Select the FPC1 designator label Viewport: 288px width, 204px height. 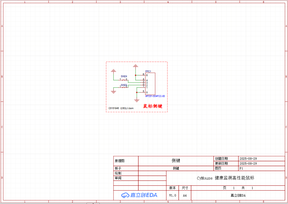[x=148, y=71]
